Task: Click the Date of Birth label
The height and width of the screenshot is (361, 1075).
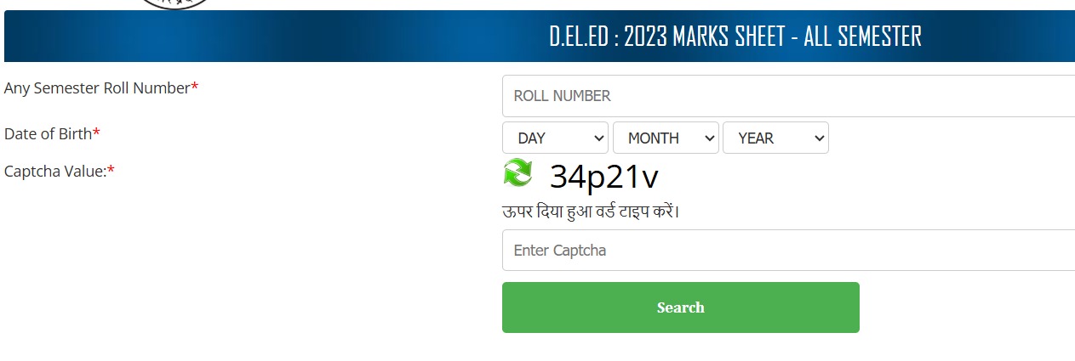Action: click(48, 133)
